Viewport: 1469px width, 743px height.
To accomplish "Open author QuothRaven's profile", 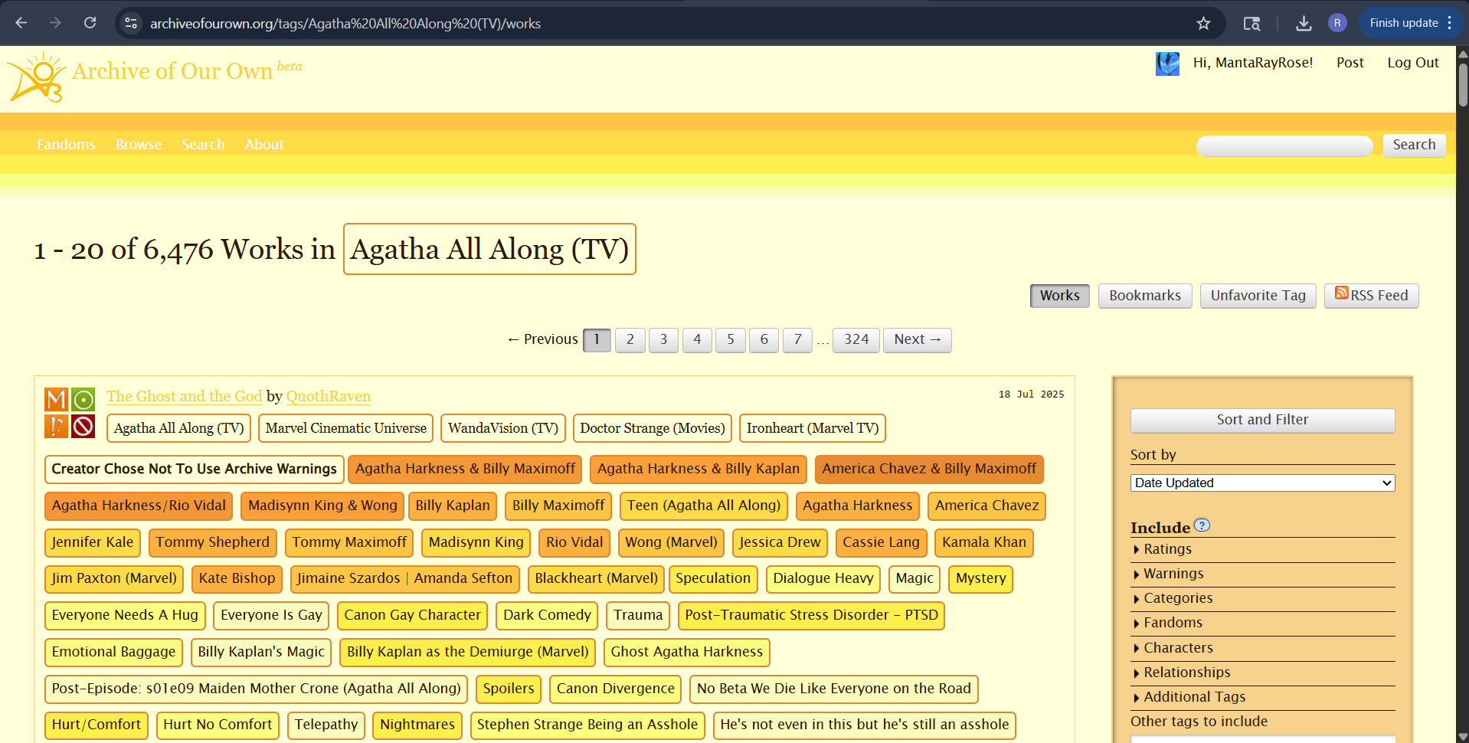I will pos(329,396).
